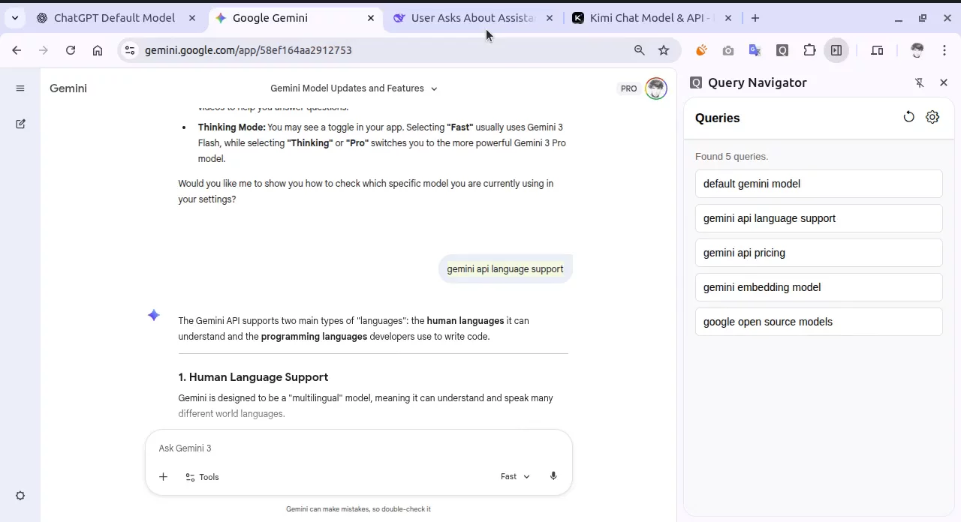Switch to User Asks About Assistant tab
The image size is (961, 522).
[x=473, y=18]
